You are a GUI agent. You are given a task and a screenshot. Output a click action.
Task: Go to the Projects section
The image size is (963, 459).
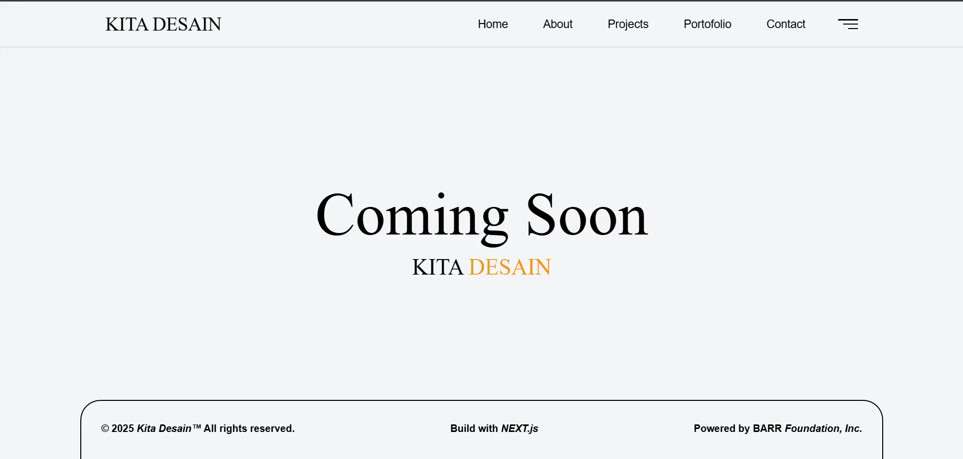[628, 24]
